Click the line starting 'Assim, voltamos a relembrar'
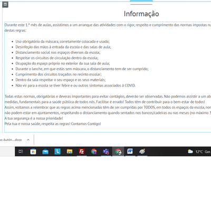The width and height of the screenshot is (211, 211). [x=108, y=108]
